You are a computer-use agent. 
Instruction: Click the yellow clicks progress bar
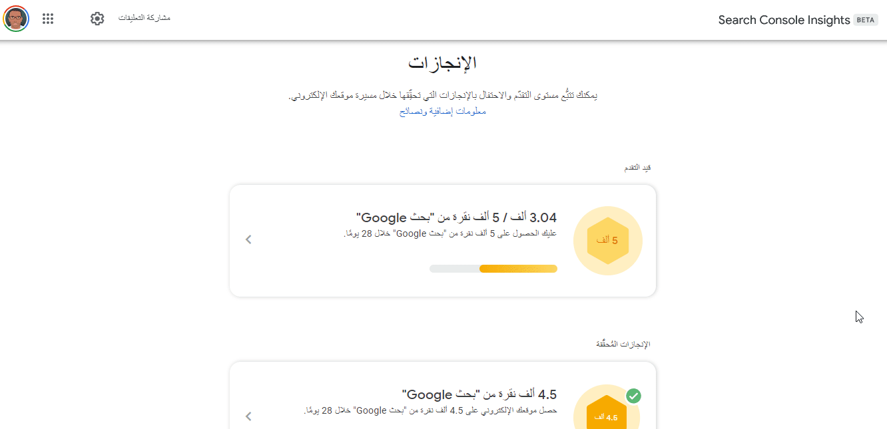(493, 269)
